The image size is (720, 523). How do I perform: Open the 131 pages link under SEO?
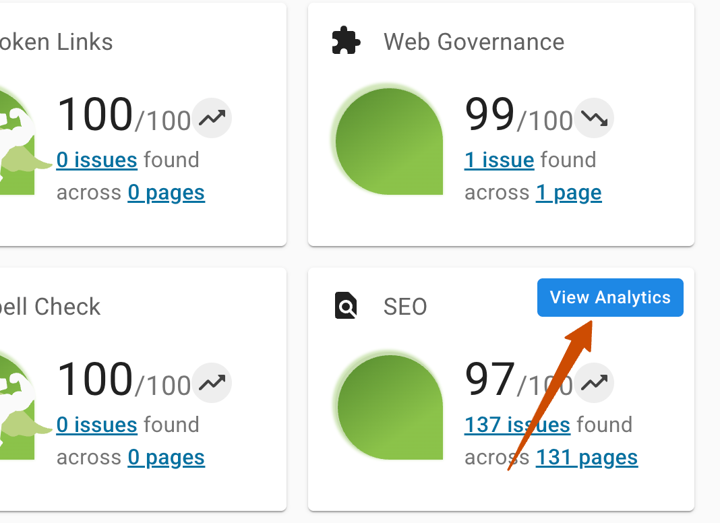click(587, 457)
